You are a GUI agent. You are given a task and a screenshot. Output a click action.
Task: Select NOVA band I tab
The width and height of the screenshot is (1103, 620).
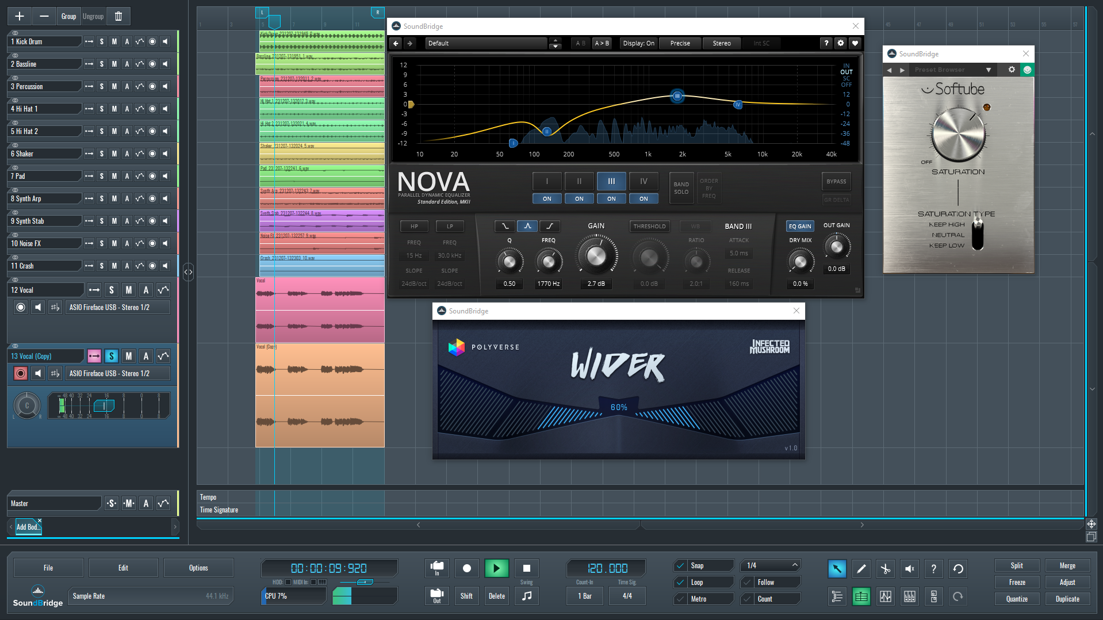coord(547,181)
